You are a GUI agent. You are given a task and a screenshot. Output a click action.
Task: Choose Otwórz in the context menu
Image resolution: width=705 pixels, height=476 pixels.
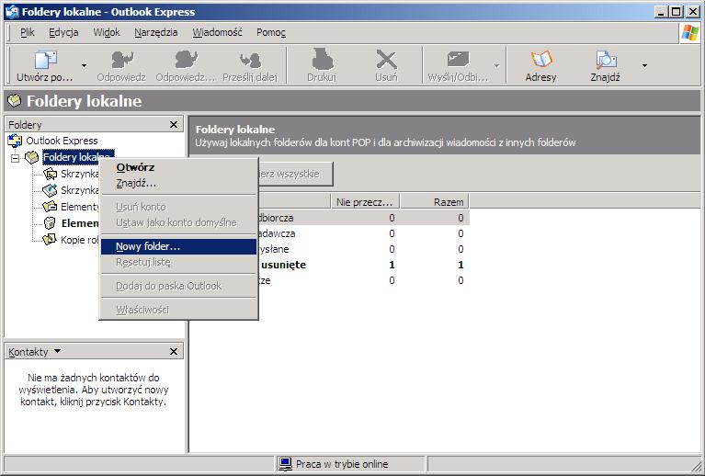click(x=178, y=167)
